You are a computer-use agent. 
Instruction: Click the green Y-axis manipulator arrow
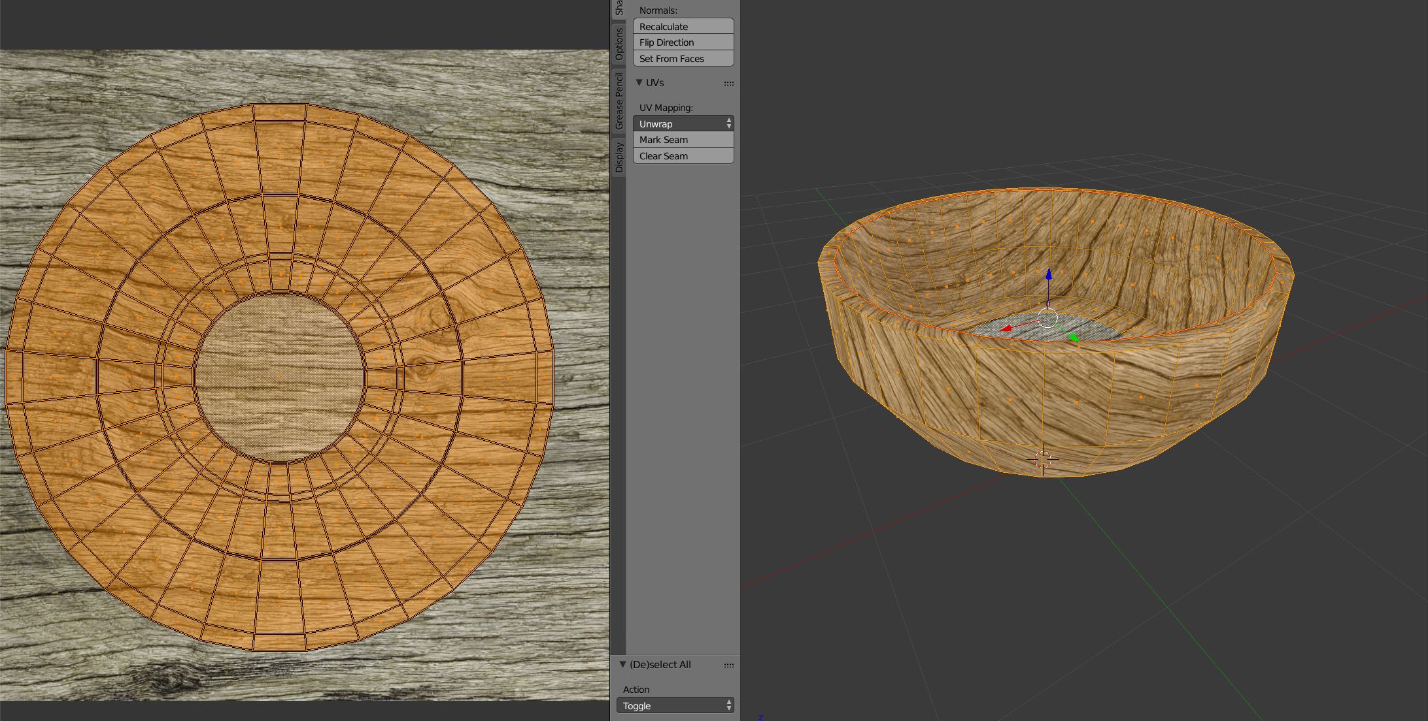point(1074,338)
